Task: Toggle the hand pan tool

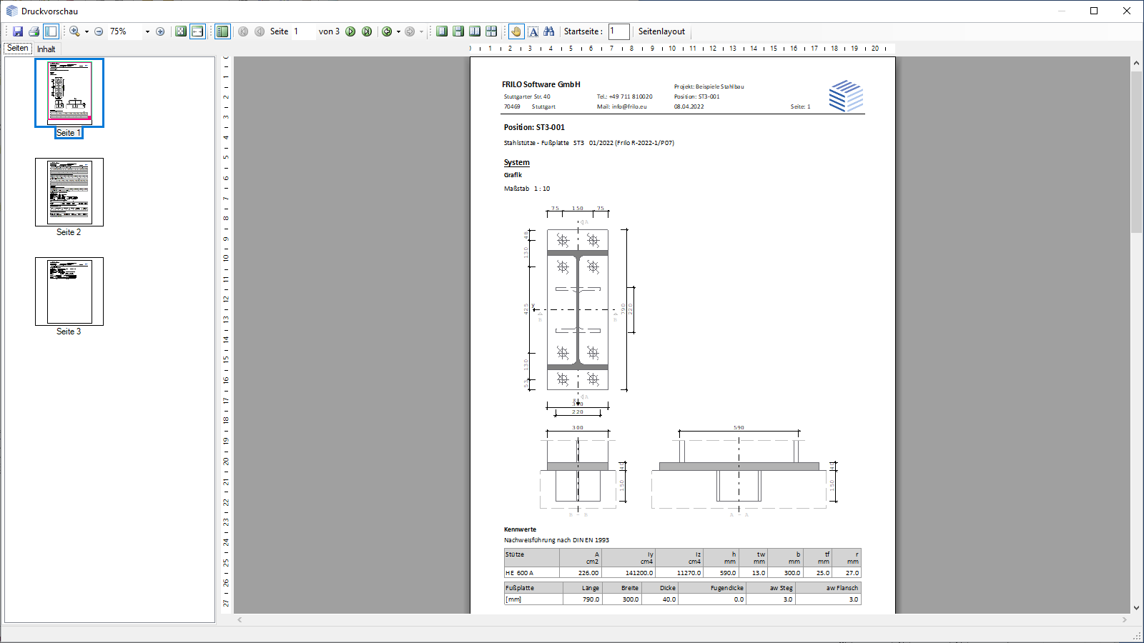Action: click(x=516, y=31)
